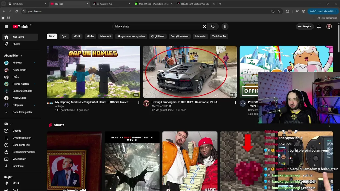
Task: Open the YouTube hamburger guide menu
Action: coord(6,27)
